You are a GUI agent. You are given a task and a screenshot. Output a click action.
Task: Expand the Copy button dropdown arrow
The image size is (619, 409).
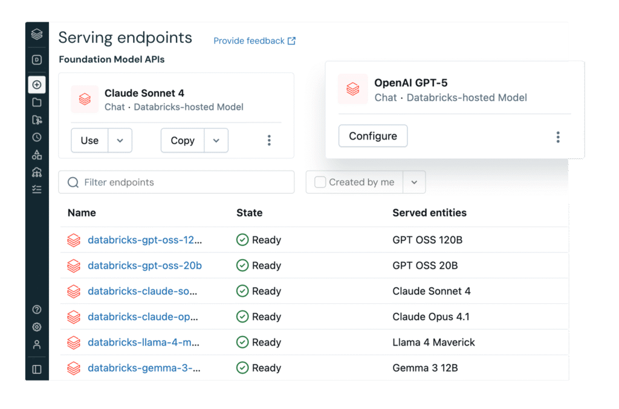click(216, 141)
